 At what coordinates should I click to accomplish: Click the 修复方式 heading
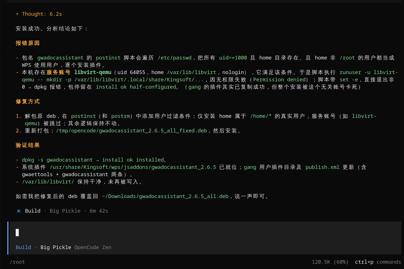coord(28,101)
